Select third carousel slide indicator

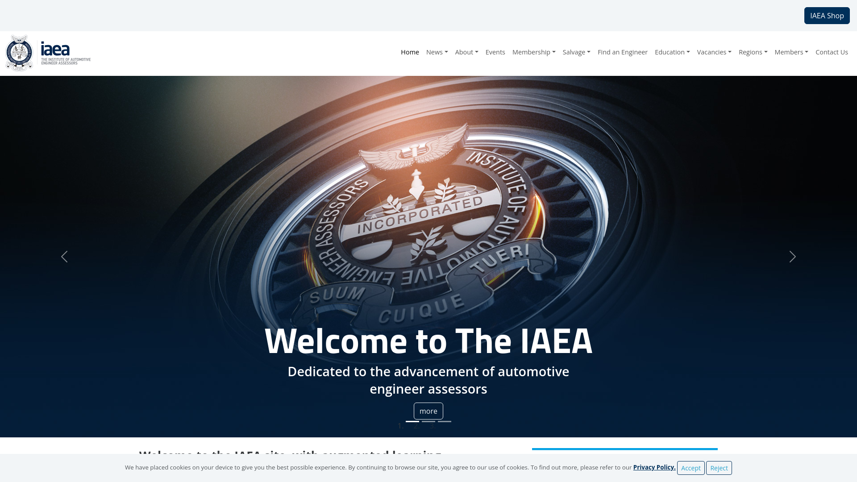coord(445,421)
